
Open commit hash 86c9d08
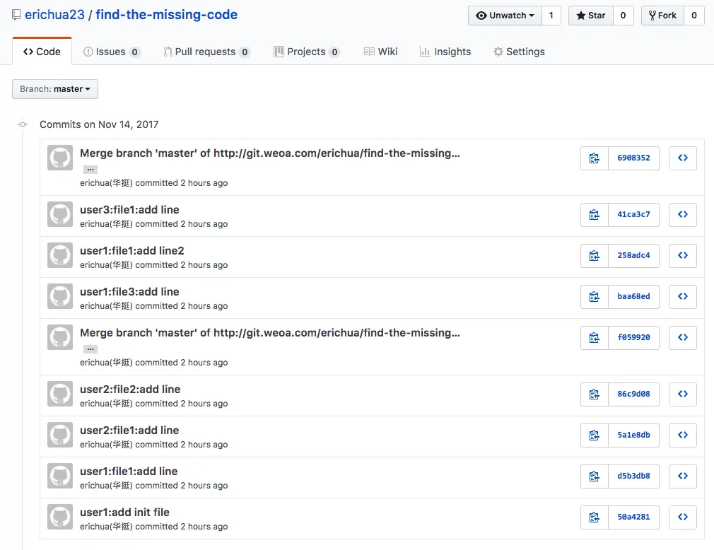tap(634, 394)
